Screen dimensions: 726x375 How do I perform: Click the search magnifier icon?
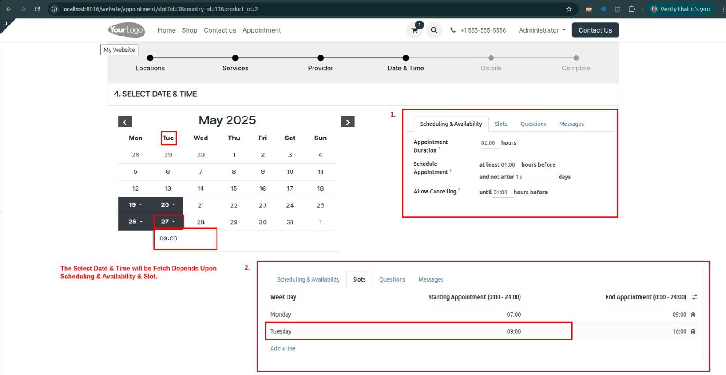(x=434, y=30)
